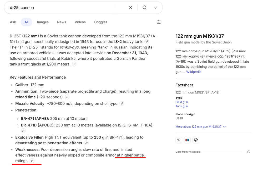Image resolution: width=263 pixels, height=171 pixels.
Task: Open citation link after Muzzle Velocity line
Action: (122, 103)
